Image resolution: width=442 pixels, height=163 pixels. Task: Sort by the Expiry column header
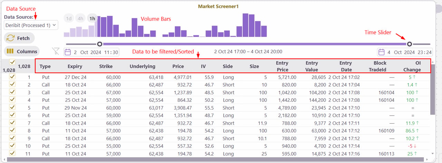click(x=75, y=66)
